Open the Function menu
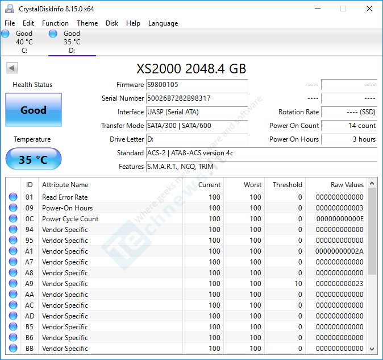The width and height of the screenshot is (383, 360). click(56, 23)
